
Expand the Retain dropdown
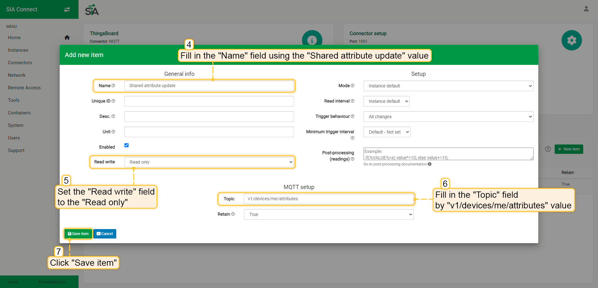pyautogui.click(x=328, y=214)
